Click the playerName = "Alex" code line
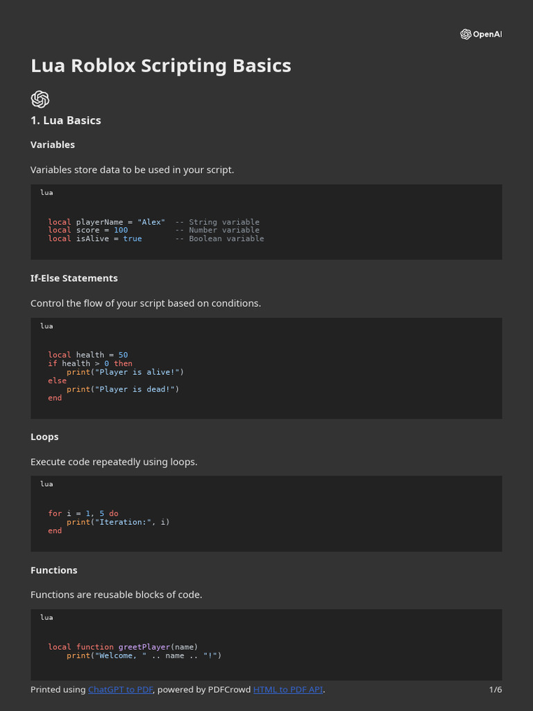 point(106,222)
